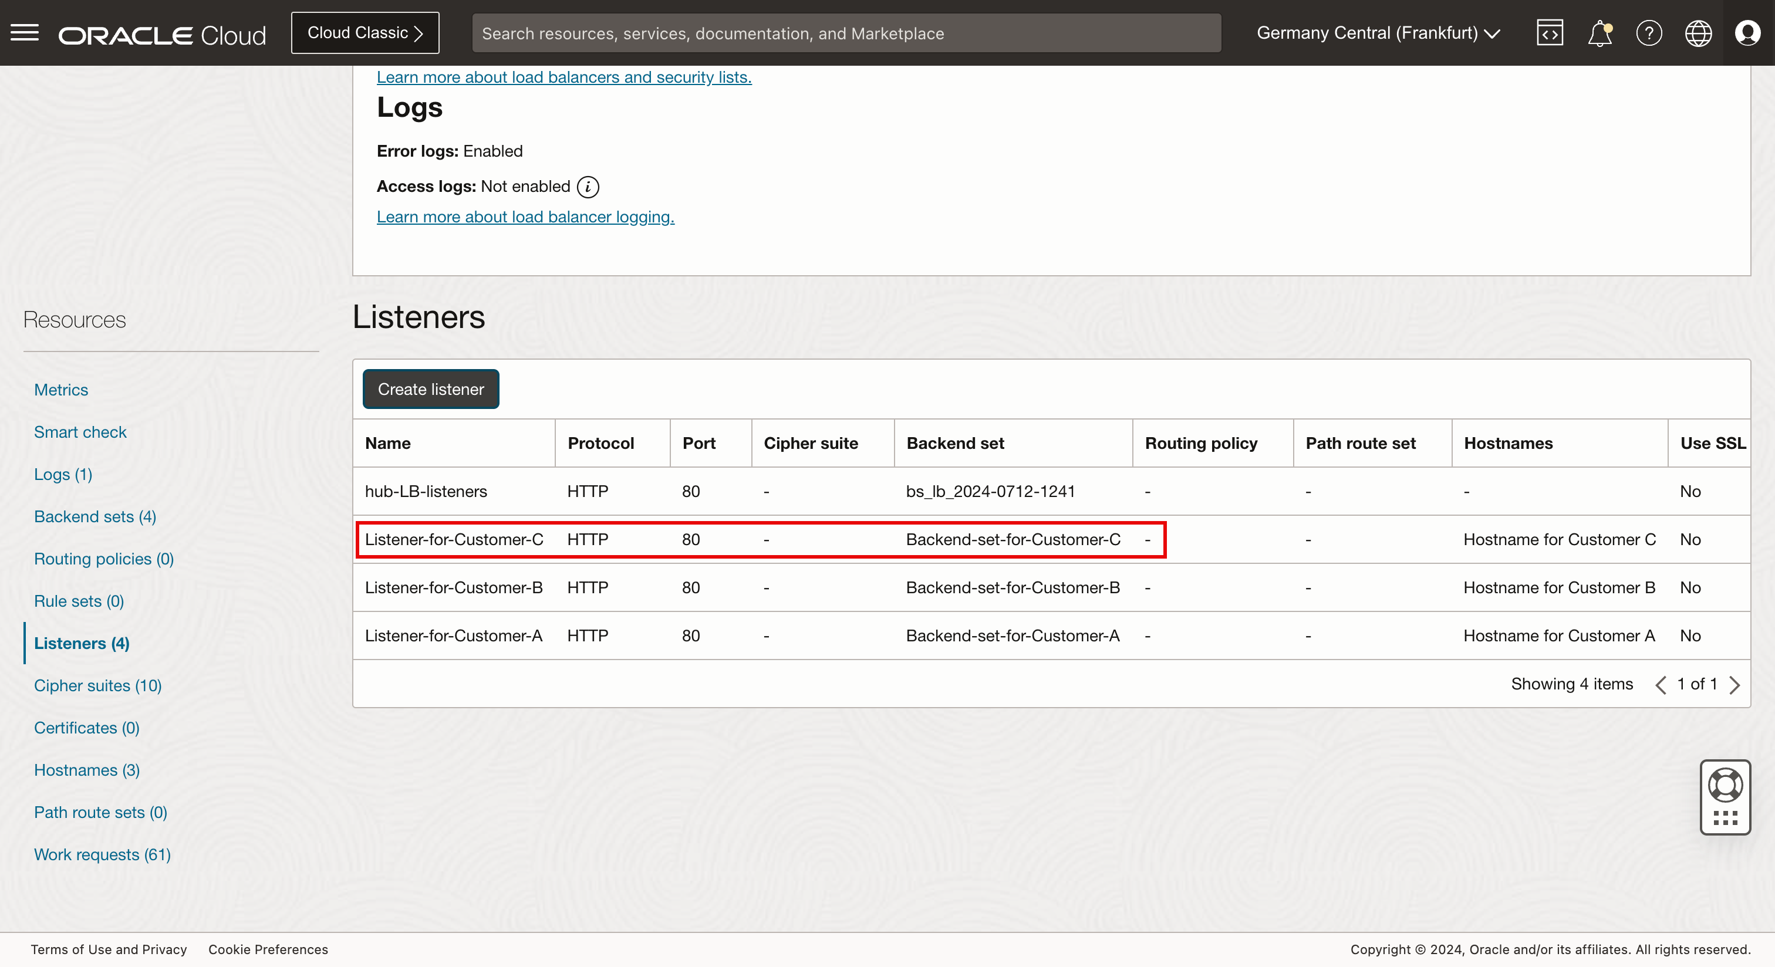Open the notifications bell
The height and width of the screenshot is (967, 1775).
click(1599, 33)
